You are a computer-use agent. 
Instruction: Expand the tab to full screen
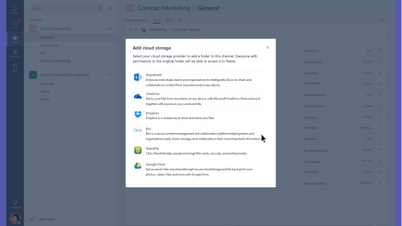tap(383, 20)
